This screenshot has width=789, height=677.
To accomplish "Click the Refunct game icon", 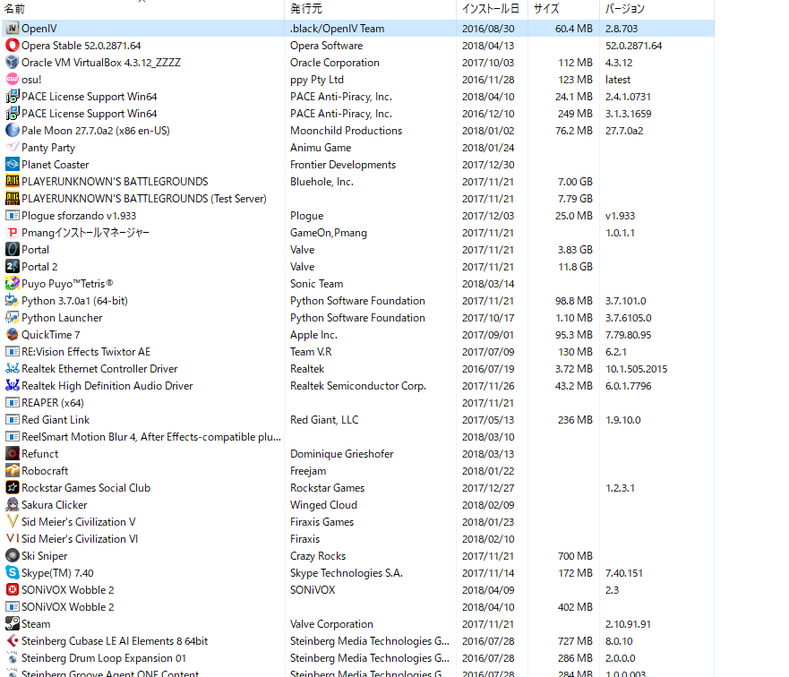I will tap(12, 454).
